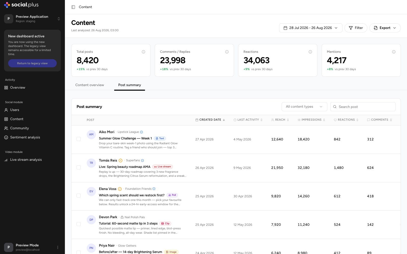Open the Lipstick League community link
The width and height of the screenshot is (407, 254).
tap(128, 132)
